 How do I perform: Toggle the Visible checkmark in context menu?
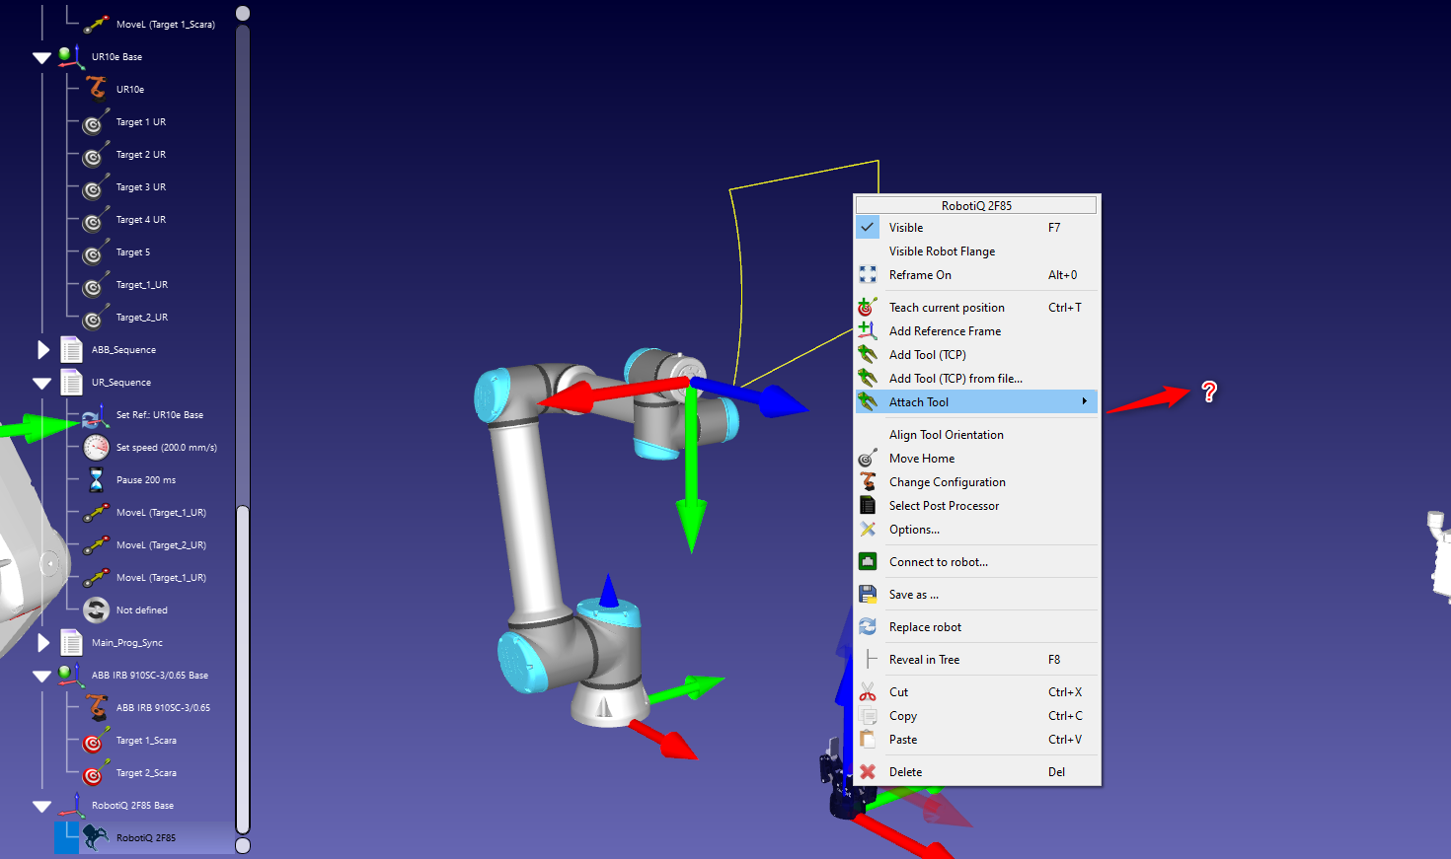pyautogui.click(x=867, y=228)
